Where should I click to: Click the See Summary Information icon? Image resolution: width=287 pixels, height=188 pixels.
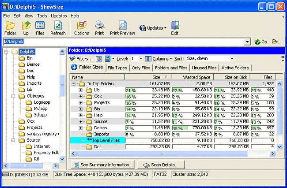[x=76, y=165]
